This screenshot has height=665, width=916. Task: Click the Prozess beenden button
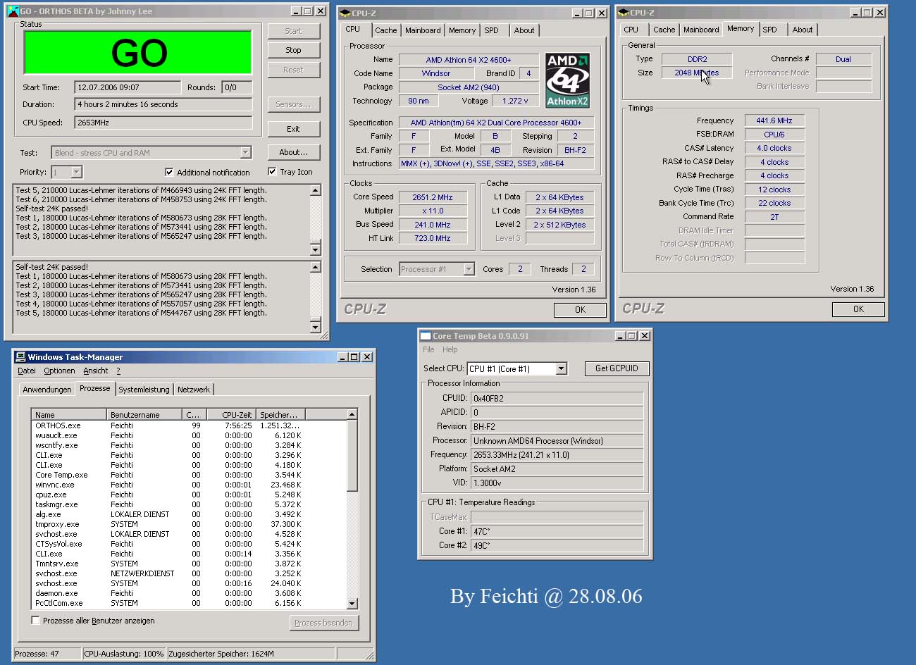[x=323, y=623]
